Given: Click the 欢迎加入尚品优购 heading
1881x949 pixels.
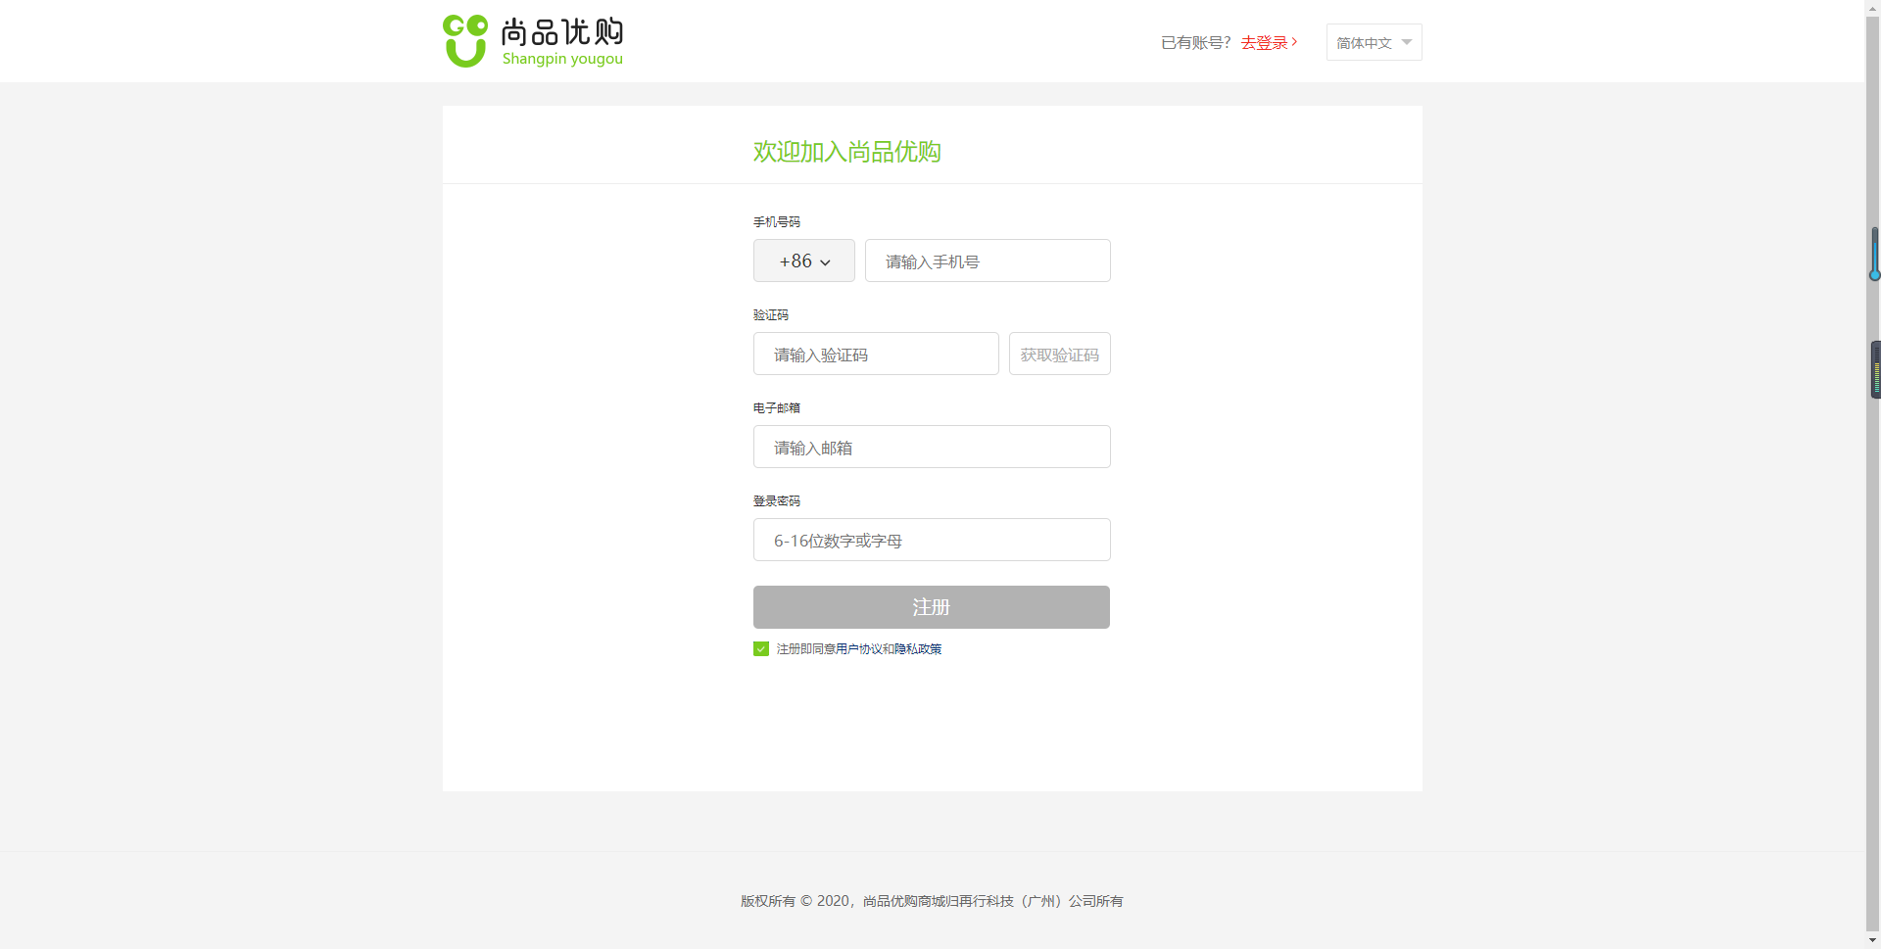Looking at the screenshot, I should pyautogui.click(x=847, y=152).
